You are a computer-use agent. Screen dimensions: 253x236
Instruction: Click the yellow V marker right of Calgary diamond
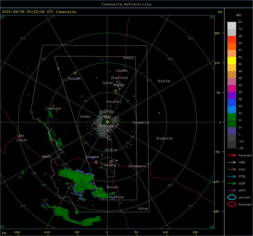click(117, 161)
